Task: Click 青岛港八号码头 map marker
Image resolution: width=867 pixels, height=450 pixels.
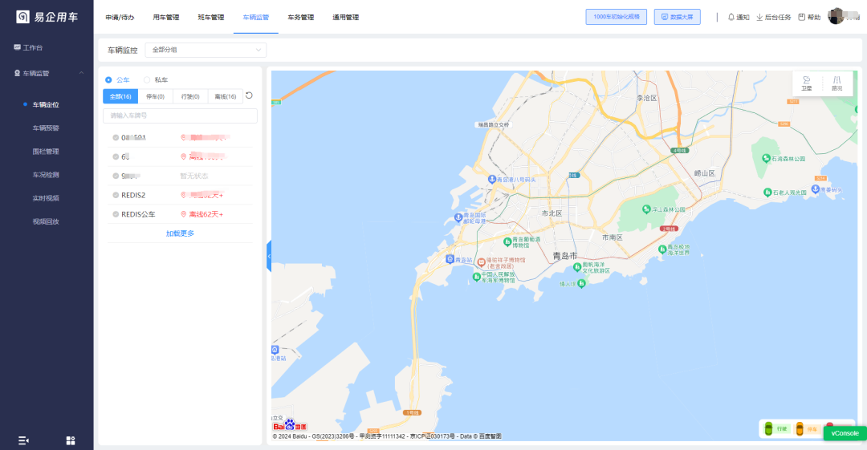Action: pyautogui.click(x=491, y=179)
